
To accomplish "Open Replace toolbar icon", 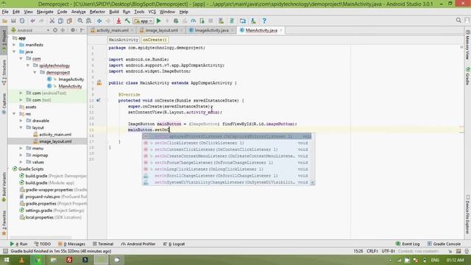I will [88, 21].
